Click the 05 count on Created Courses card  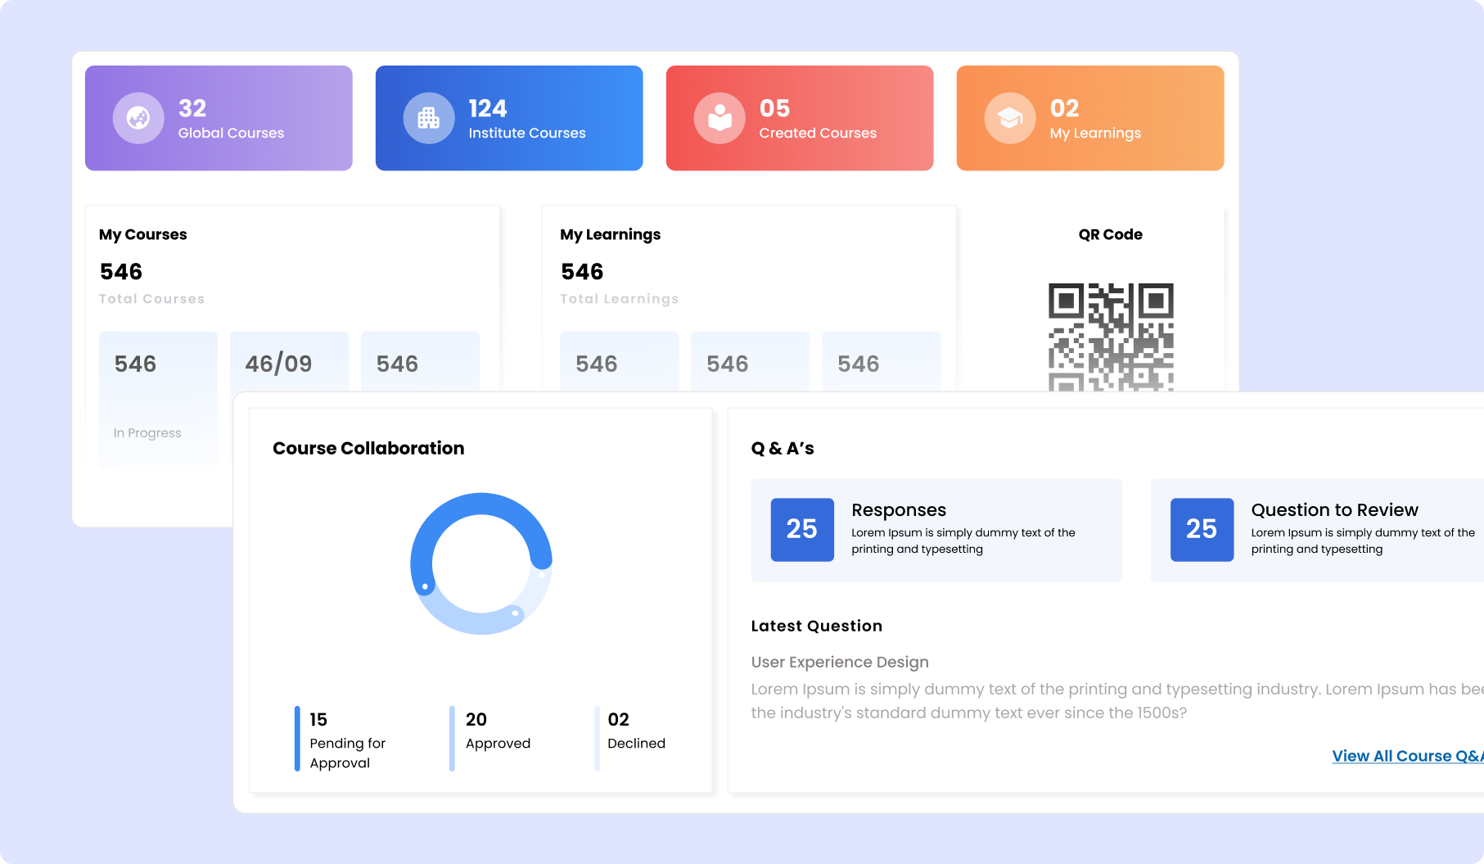[774, 108]
